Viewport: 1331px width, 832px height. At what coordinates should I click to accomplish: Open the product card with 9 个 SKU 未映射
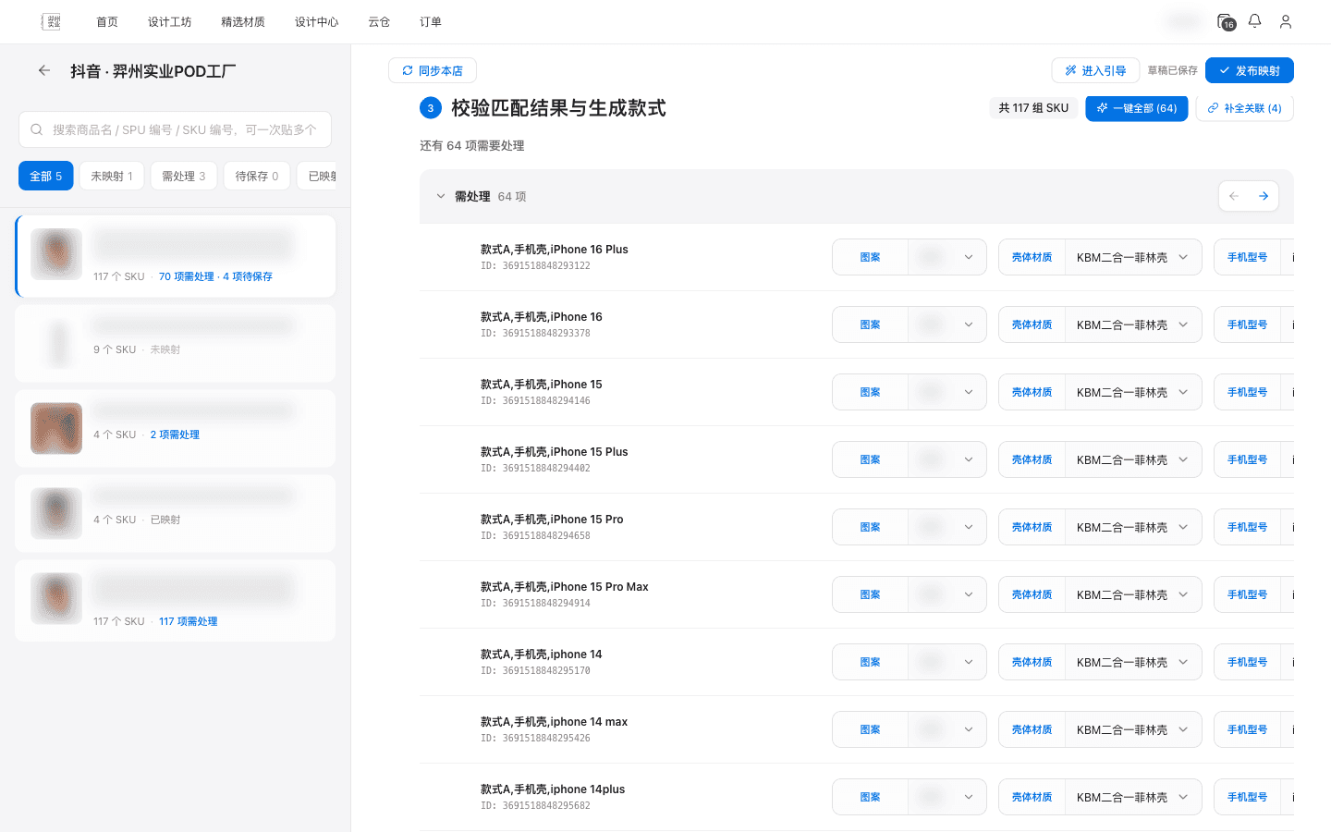click(176, 343)
